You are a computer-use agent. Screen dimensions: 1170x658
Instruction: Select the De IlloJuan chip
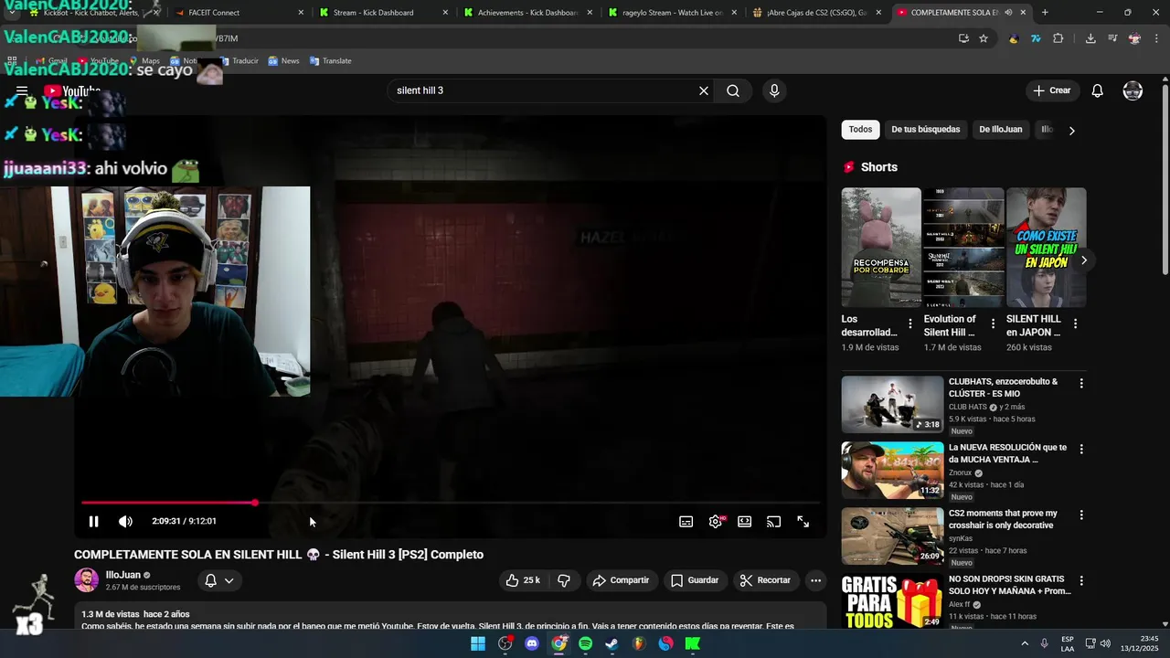[x=1001, y=130]
